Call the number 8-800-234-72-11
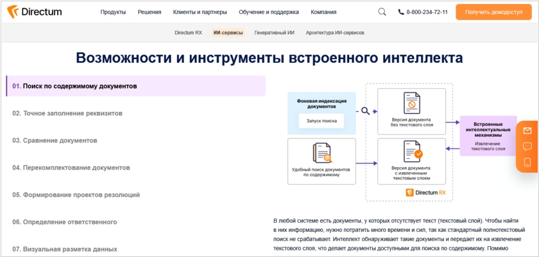The width and height of the screenshot is (539, 257). point(427,12)
